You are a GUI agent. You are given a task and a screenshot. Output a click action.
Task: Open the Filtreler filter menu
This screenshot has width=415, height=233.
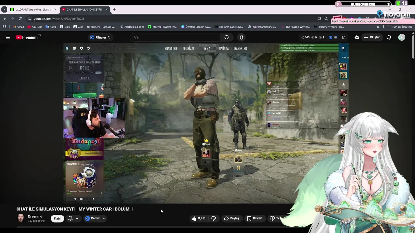pos(101,37)
